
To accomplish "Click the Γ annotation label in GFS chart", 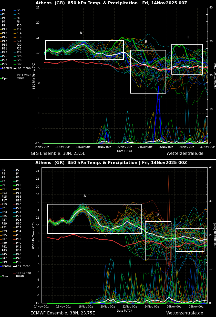I will click(188, 37).
